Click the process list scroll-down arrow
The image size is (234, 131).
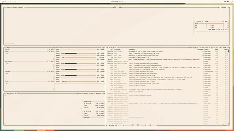pos(229,123)
